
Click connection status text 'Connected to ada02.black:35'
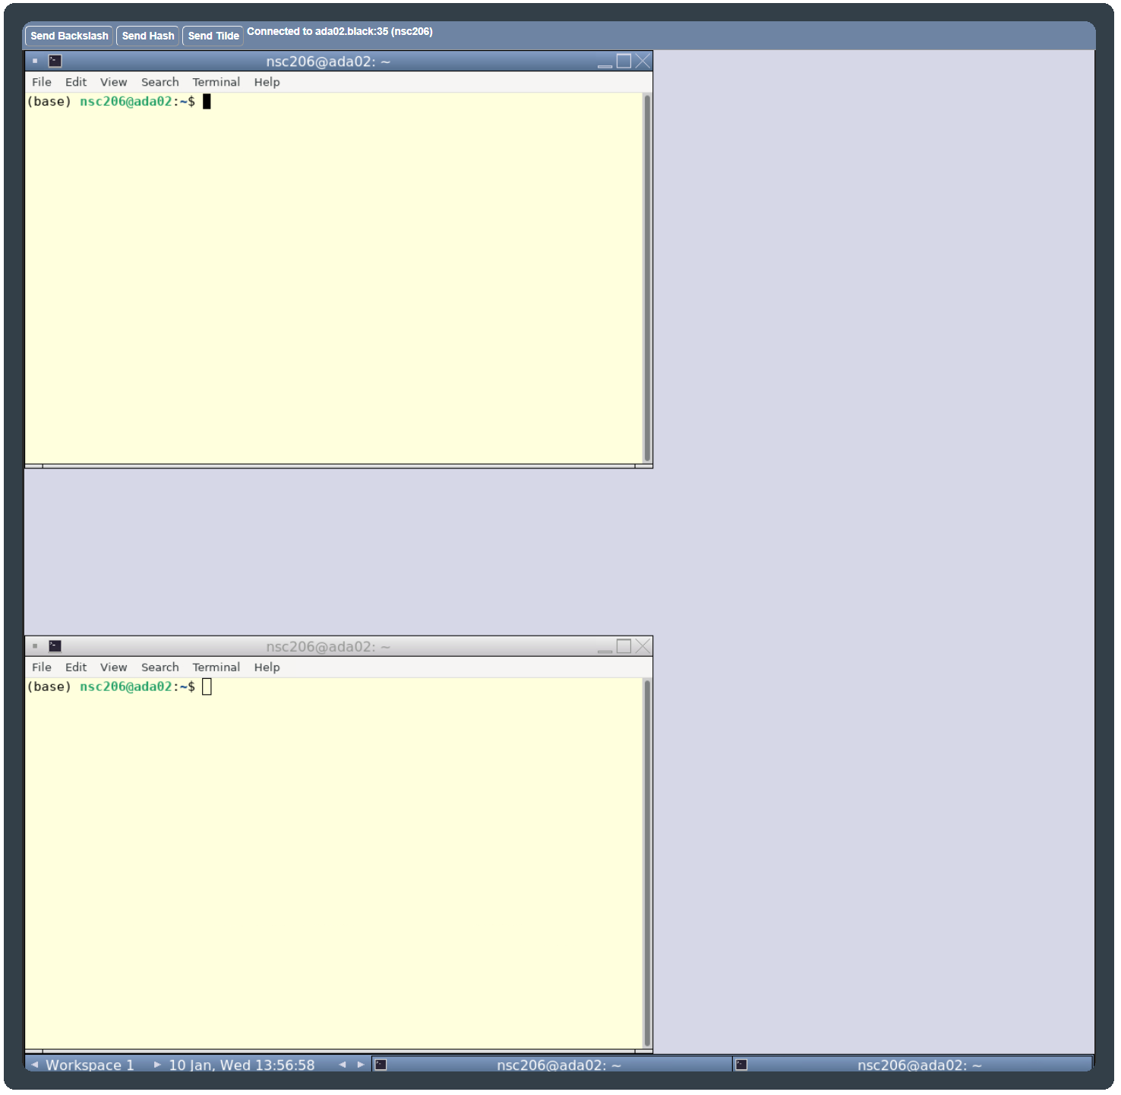339,32
